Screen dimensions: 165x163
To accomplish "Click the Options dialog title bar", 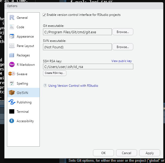I will pos(84,6).
